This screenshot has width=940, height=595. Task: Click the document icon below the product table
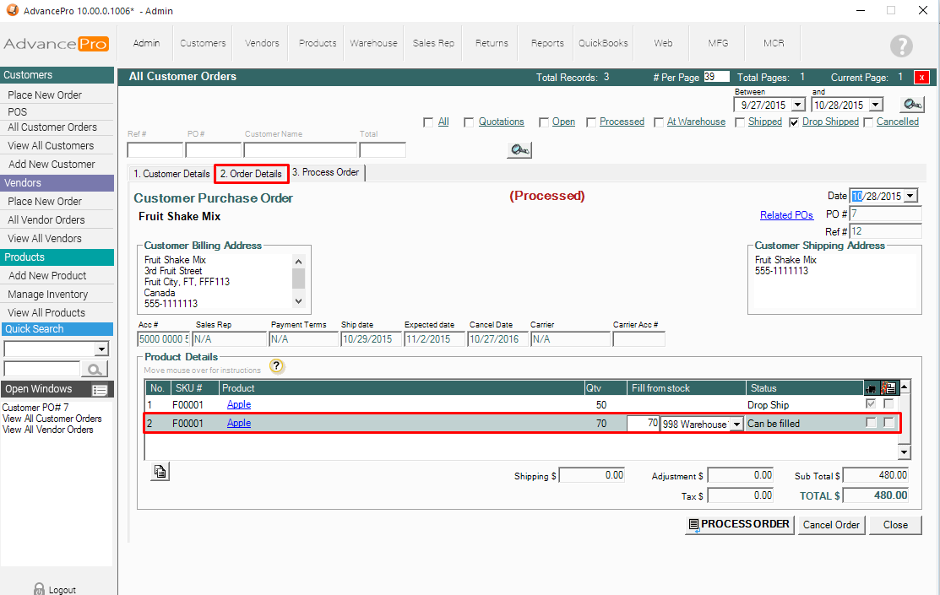point(160,472)
